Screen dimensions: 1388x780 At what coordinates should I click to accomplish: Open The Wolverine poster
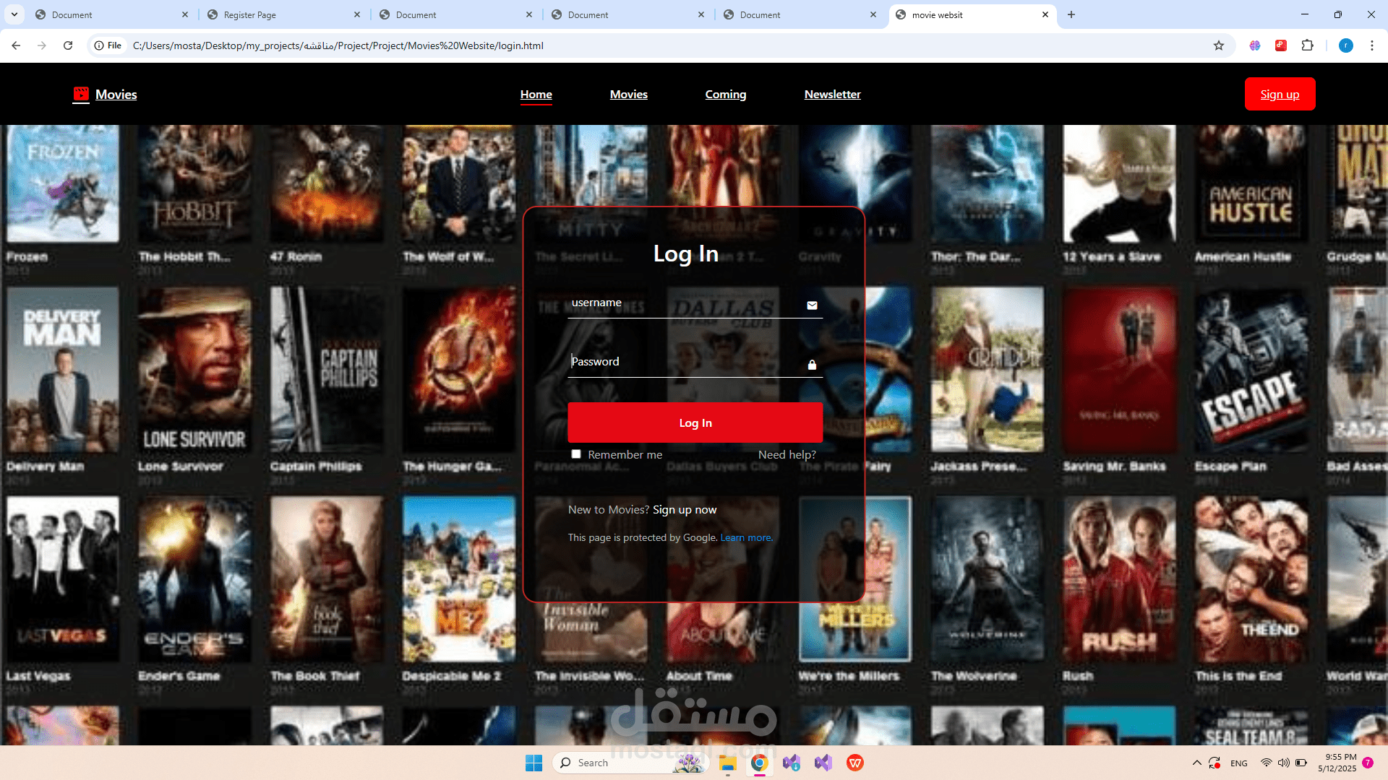[988, 578]
